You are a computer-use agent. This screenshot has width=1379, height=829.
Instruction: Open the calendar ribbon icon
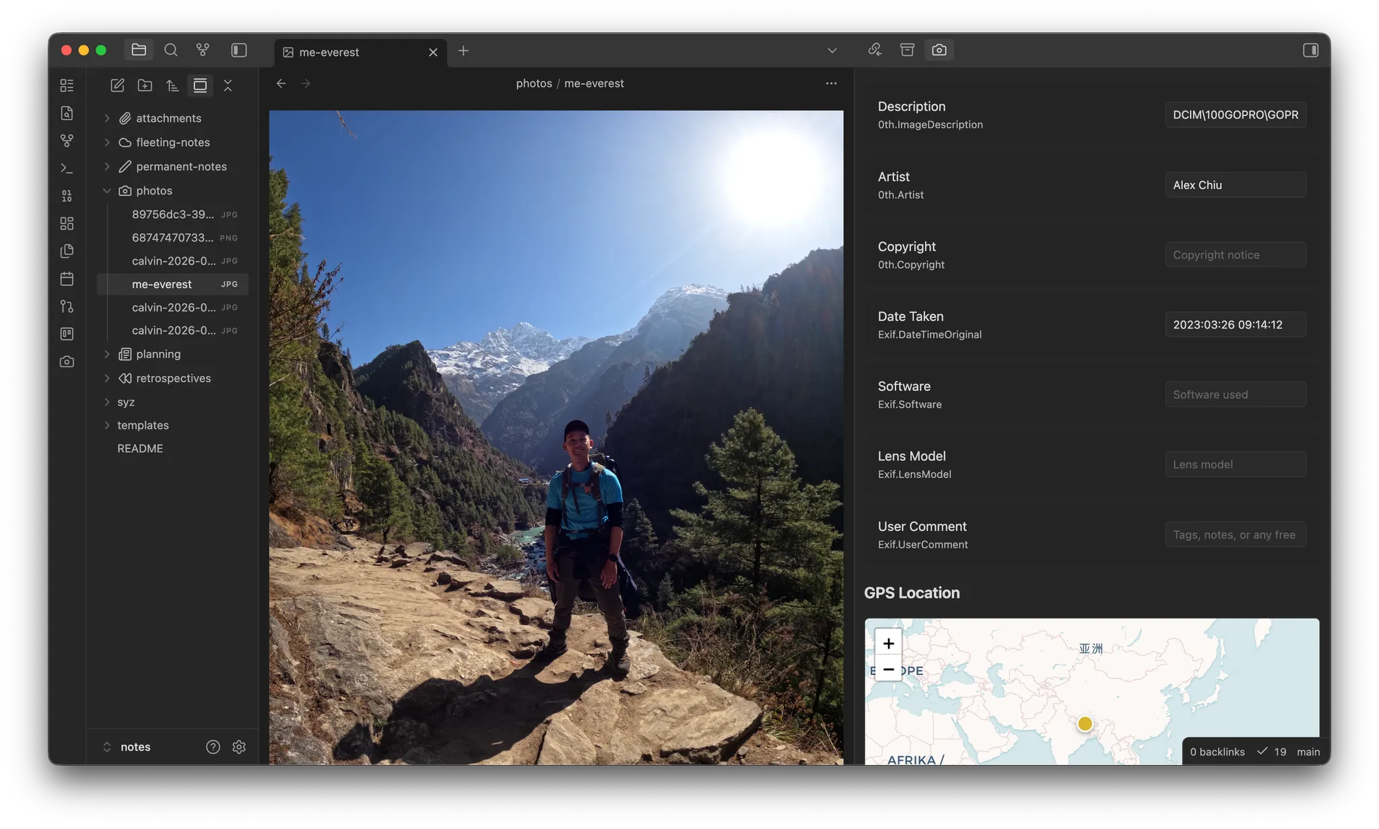(67, 279)
